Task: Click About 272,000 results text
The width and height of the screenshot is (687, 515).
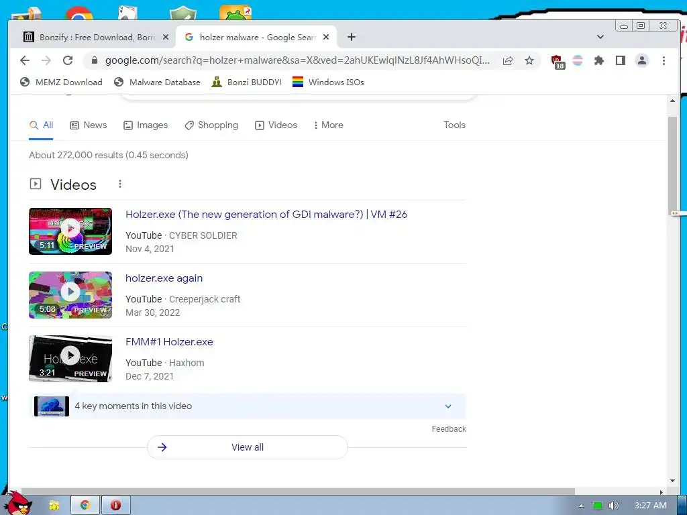Action: coord(109,155)
